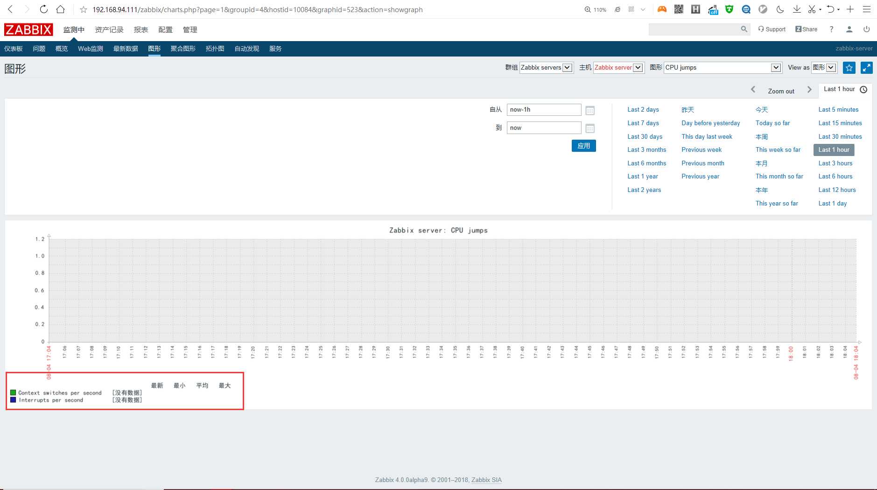Click the browser address bar URL
This screenshot has height=490, width=877.
(258, 9)
